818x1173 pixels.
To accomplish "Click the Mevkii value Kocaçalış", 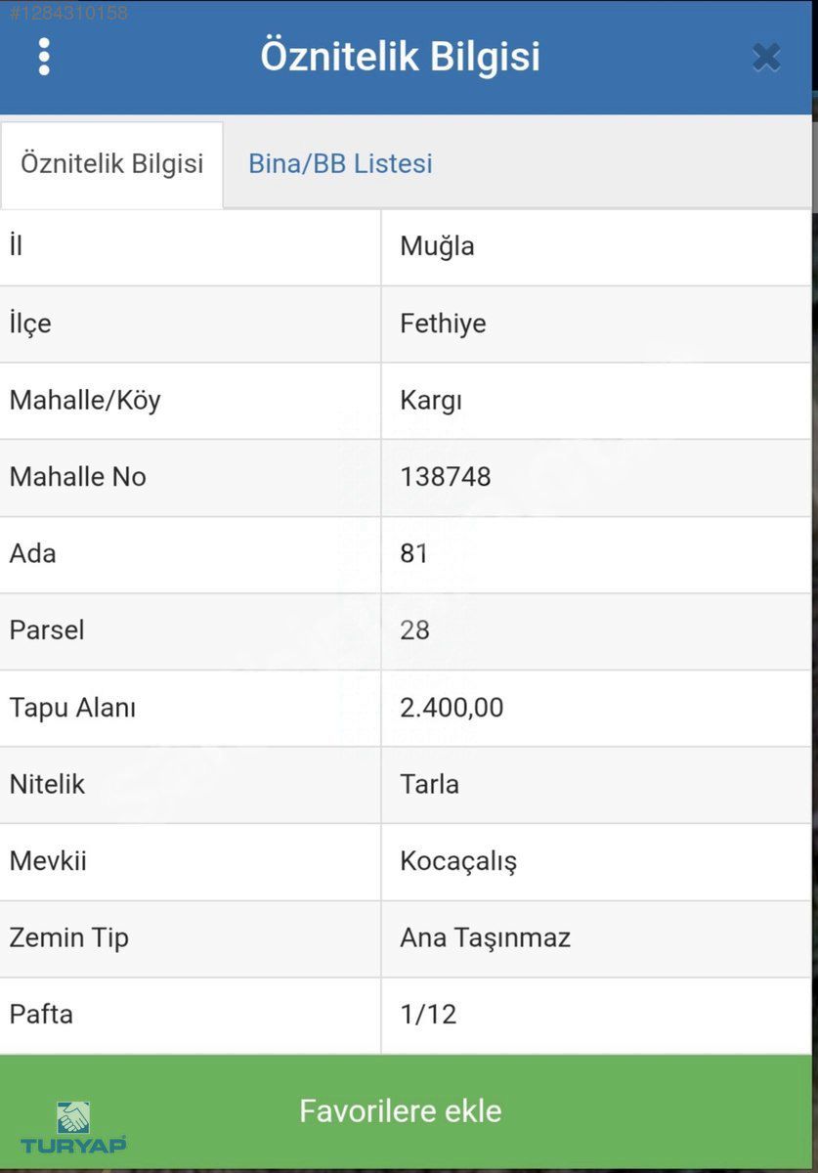I will 458,861.
